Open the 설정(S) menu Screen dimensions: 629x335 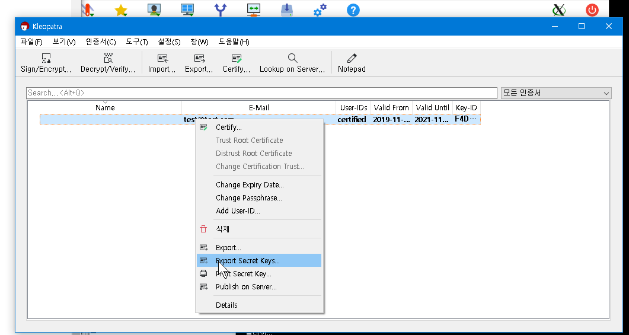click(x=169, y=42)
